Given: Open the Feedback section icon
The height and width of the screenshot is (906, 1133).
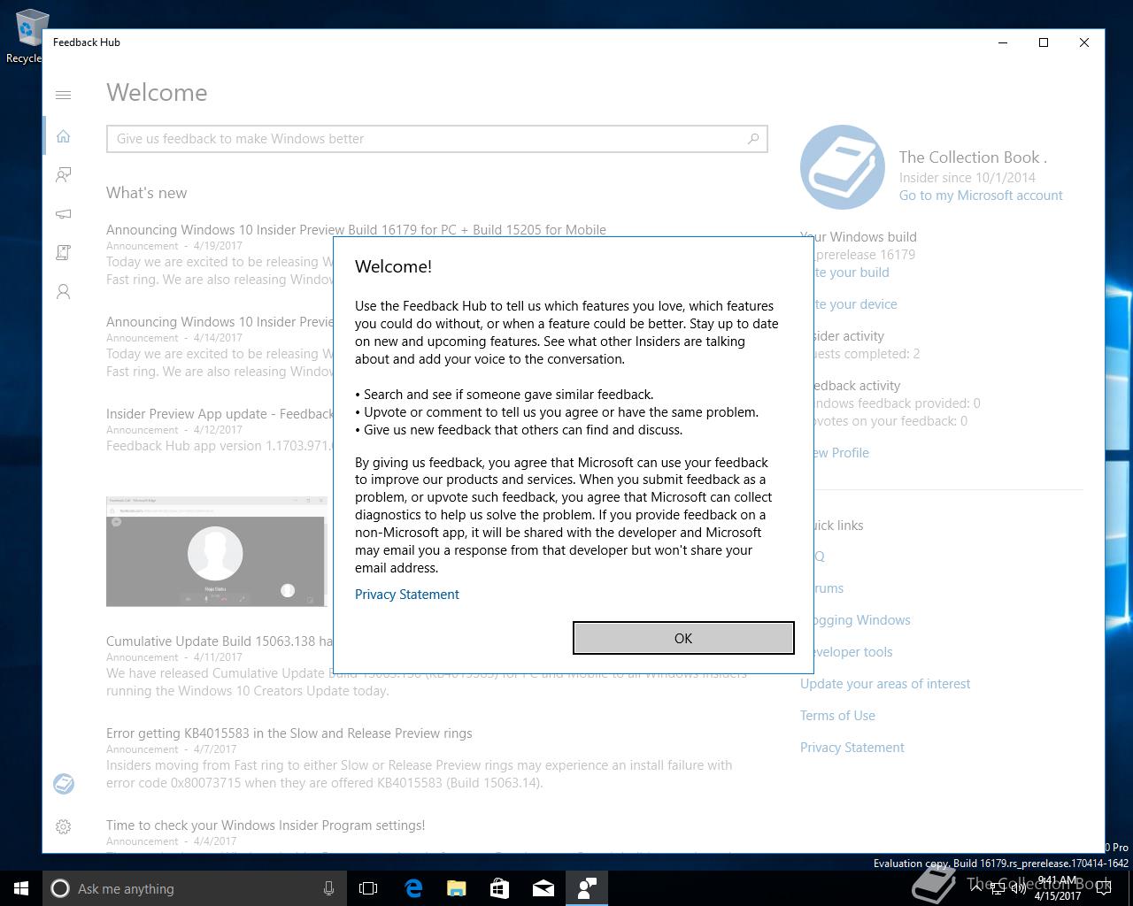Looking at the screenshot, I should pyautogui.click(x=63, y=174).
